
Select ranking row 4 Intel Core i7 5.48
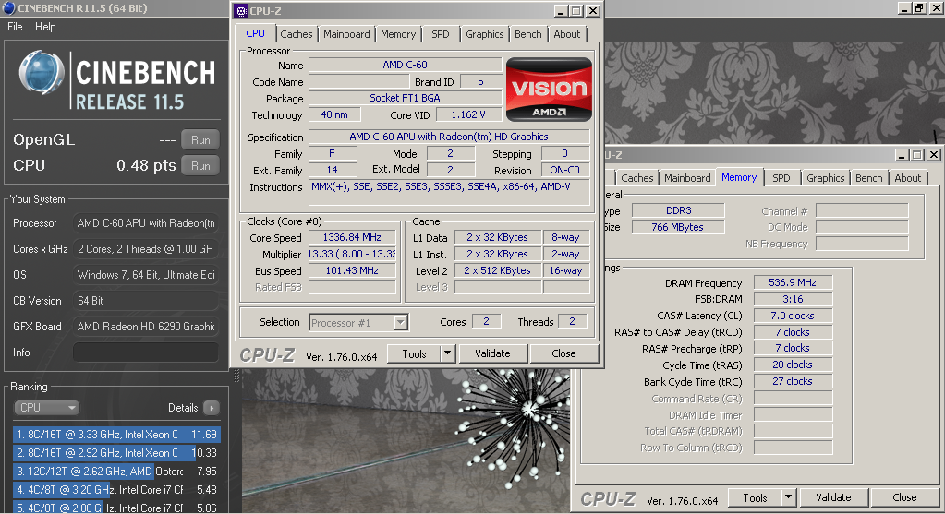pyautogui.click(x=116, y=490)
